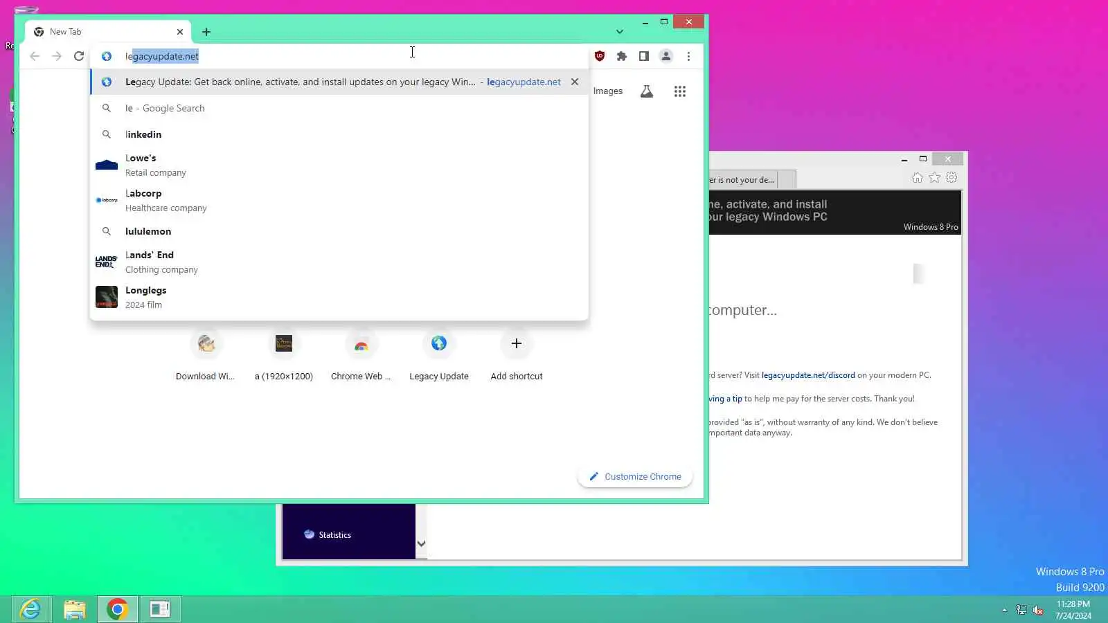Click the 'Windows 8 Pro' text in Internet Explorer header
Viewport: 1108px width, 623px height.
tap(931, 227)
